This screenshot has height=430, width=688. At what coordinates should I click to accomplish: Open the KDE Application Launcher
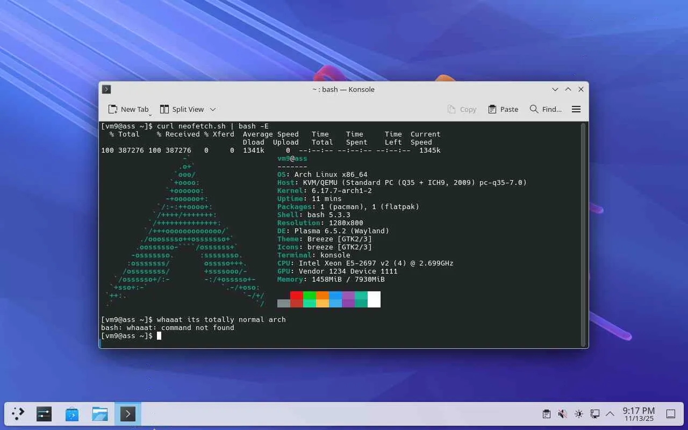point(18,413)
